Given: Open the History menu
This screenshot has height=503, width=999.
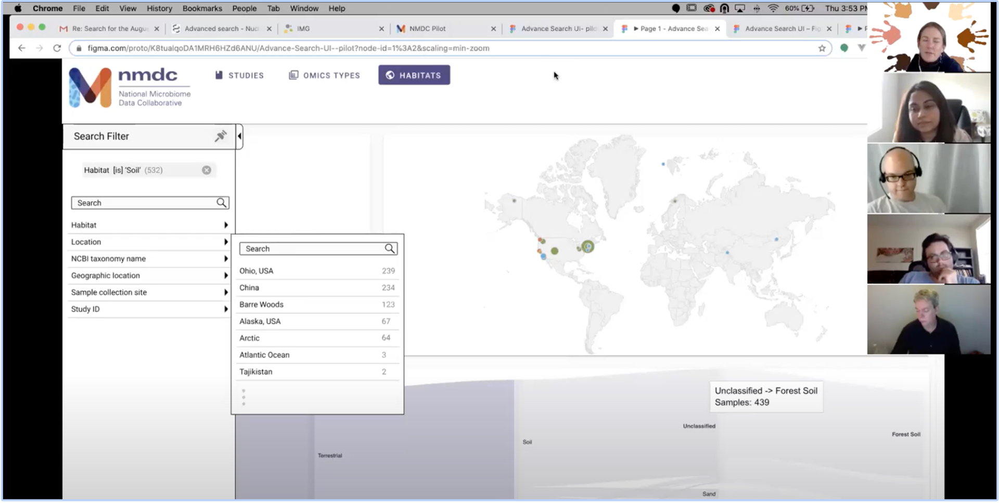Looking at the screenshot, I should pyautogui.click(x=159, y=8).
